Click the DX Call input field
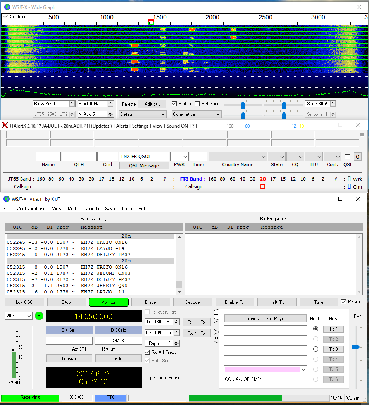 69,341
